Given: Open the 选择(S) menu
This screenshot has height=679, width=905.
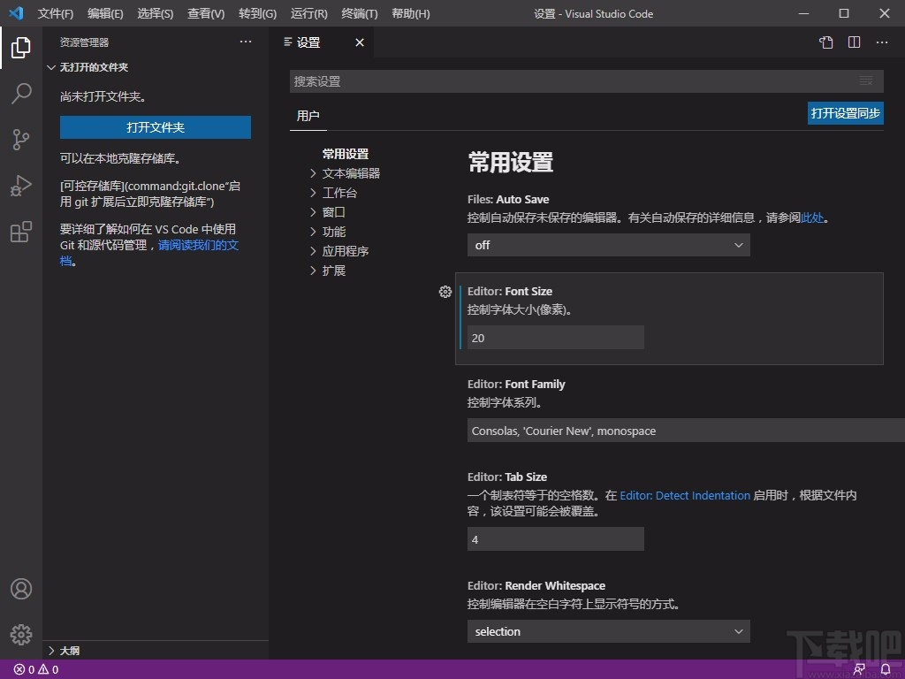Looking at the screenshot, I should point(156,13).
